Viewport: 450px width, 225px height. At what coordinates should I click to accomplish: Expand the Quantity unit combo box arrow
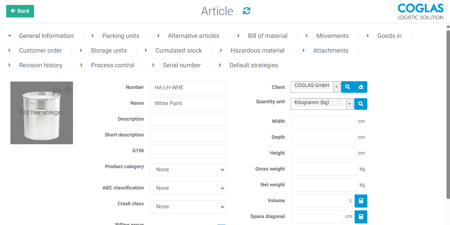point(350,104)
